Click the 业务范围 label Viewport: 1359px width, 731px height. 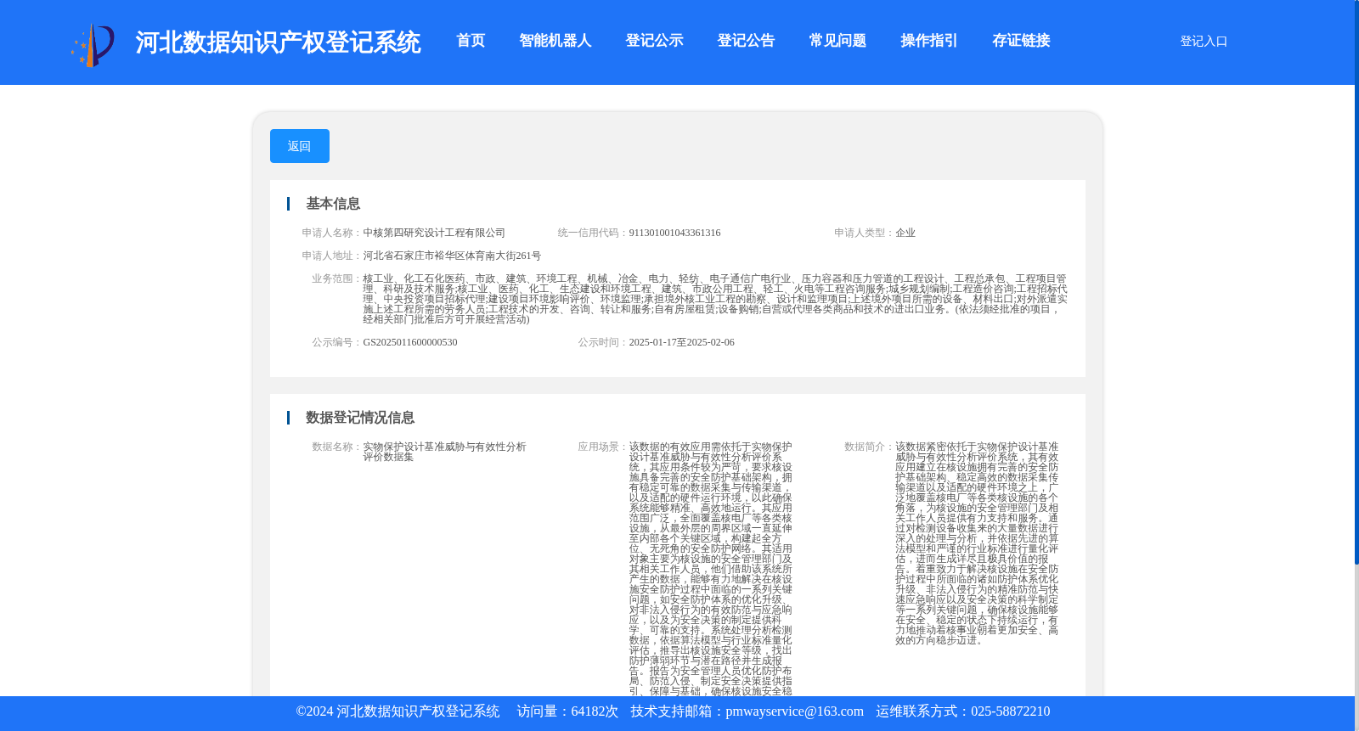tap(337, 278)
